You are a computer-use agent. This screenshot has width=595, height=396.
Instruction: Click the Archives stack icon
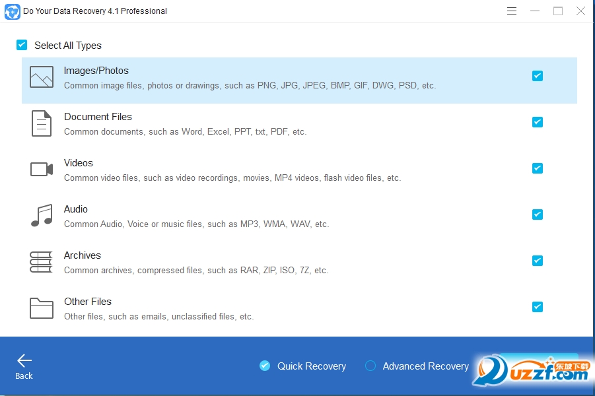[x=41, y=262]
